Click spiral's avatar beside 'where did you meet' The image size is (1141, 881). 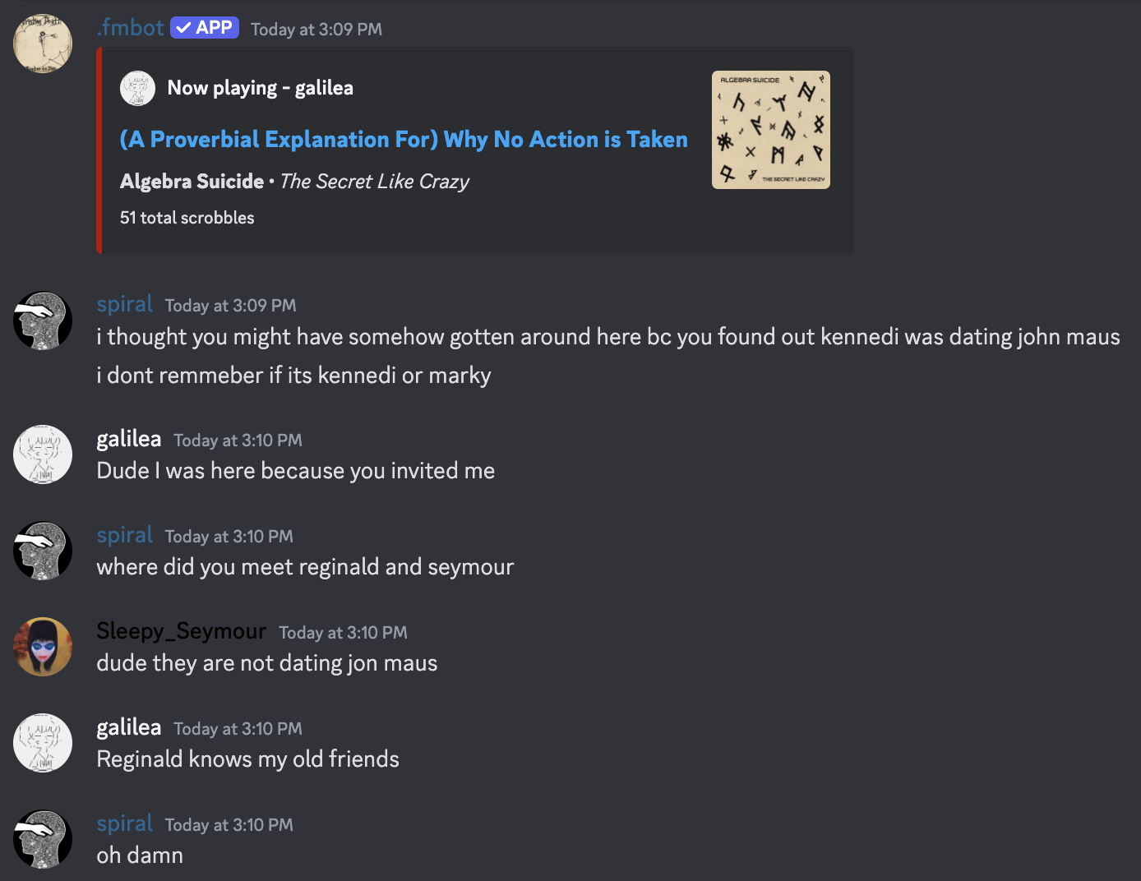(x=43, y=551)
